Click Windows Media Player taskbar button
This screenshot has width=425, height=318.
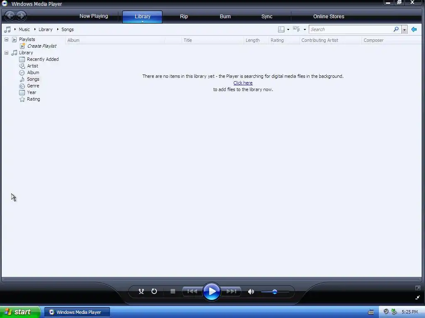click(77, 312)
